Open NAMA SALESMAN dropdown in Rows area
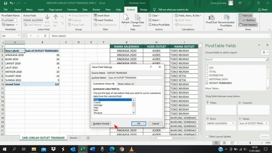 pos(233,123)
